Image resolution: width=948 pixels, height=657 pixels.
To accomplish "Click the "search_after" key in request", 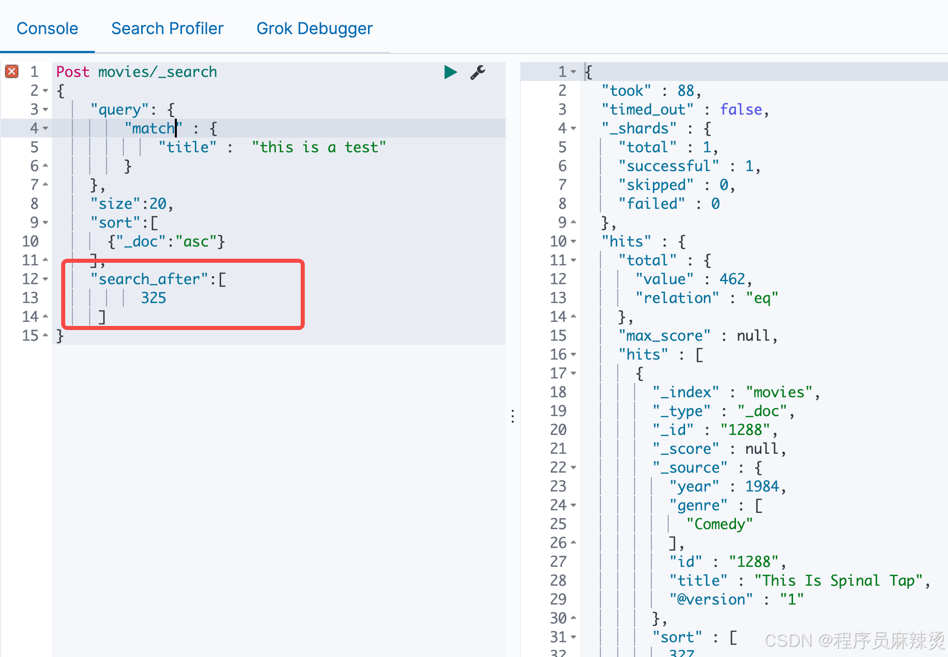I will (x=149, y=279).
